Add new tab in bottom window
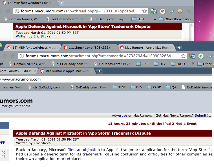 click(100, 71)
